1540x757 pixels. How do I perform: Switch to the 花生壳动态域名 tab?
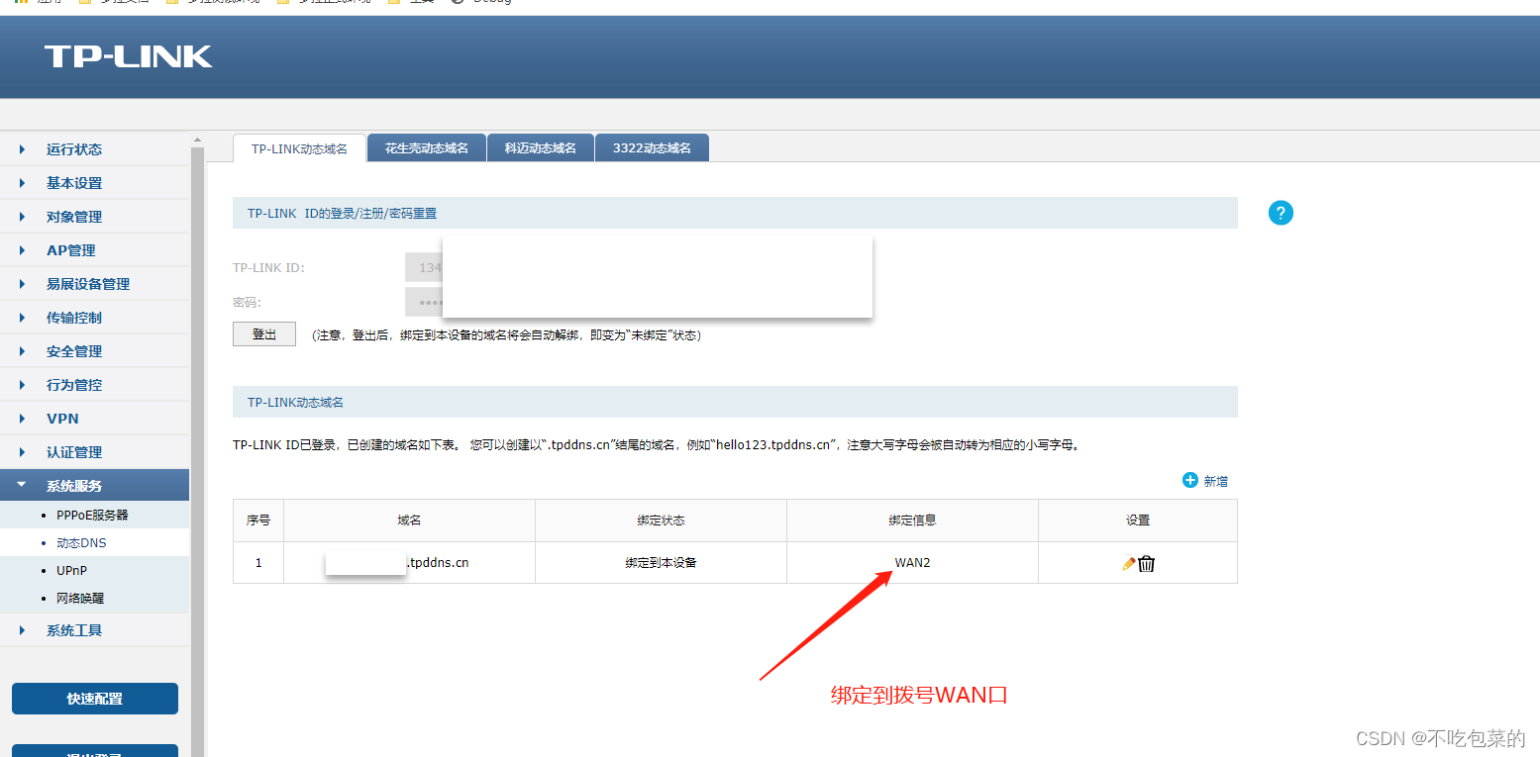427,148
